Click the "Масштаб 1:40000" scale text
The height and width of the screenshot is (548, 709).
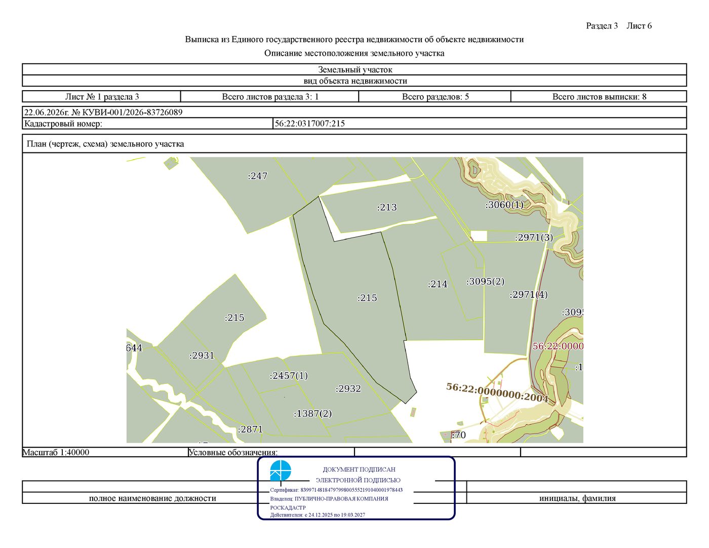(x=56, y=452)
